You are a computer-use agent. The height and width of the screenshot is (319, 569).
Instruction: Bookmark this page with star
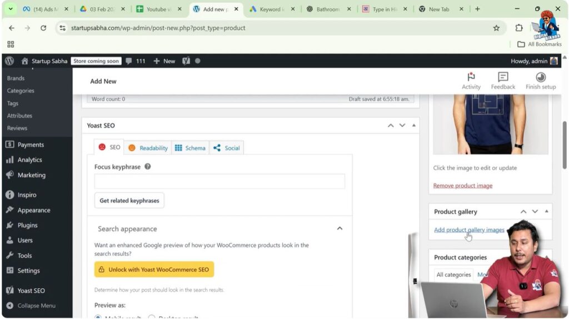pyautogui.click(x=496, y=28)
